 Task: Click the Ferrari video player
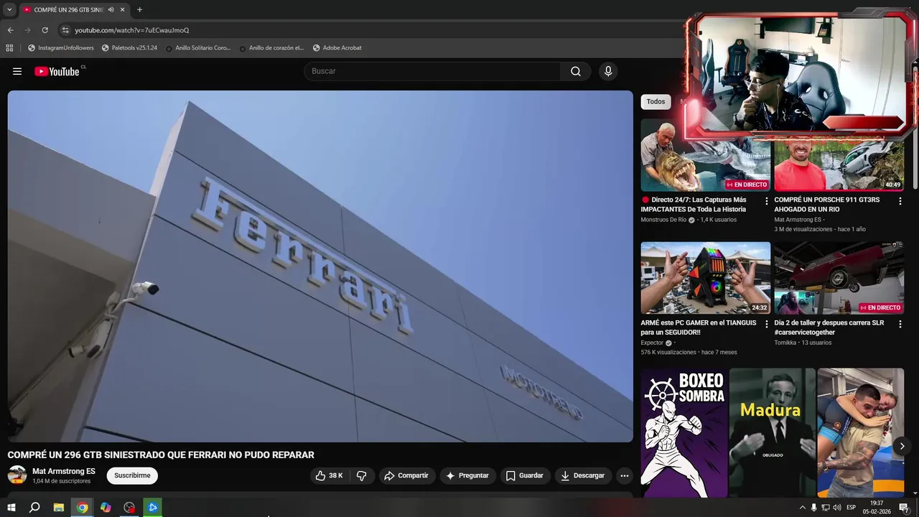point(320,266)
